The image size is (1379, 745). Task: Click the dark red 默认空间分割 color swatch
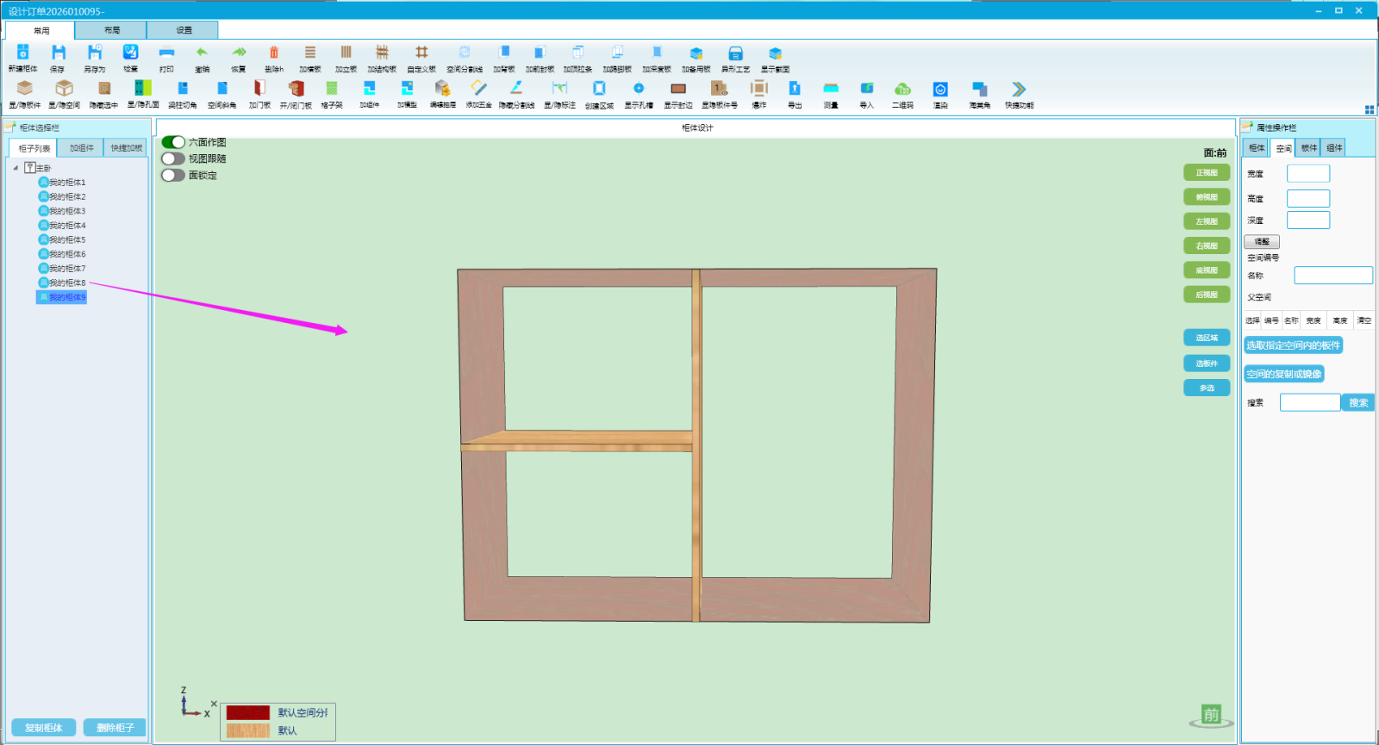248,713
